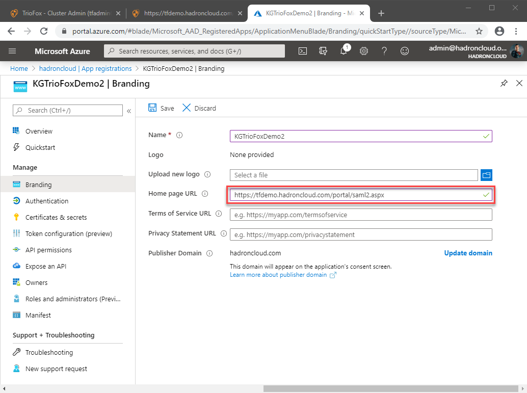The width and height of the screenshot is (527, 393).
Task: Click the Name field info icon
Action: tap(179, 135)
